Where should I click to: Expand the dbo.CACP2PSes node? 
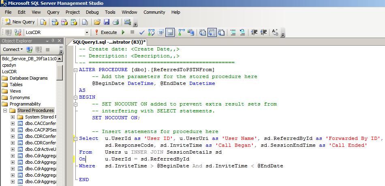(x=13, y=130)
